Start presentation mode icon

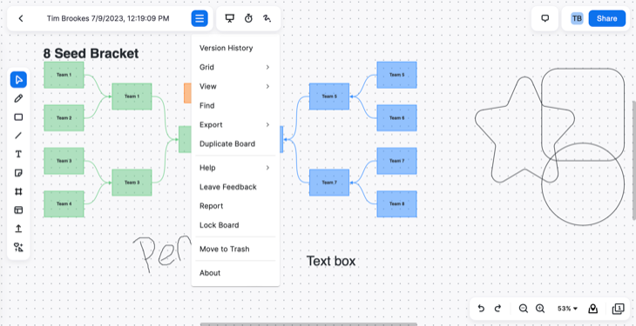pos(230,18)
